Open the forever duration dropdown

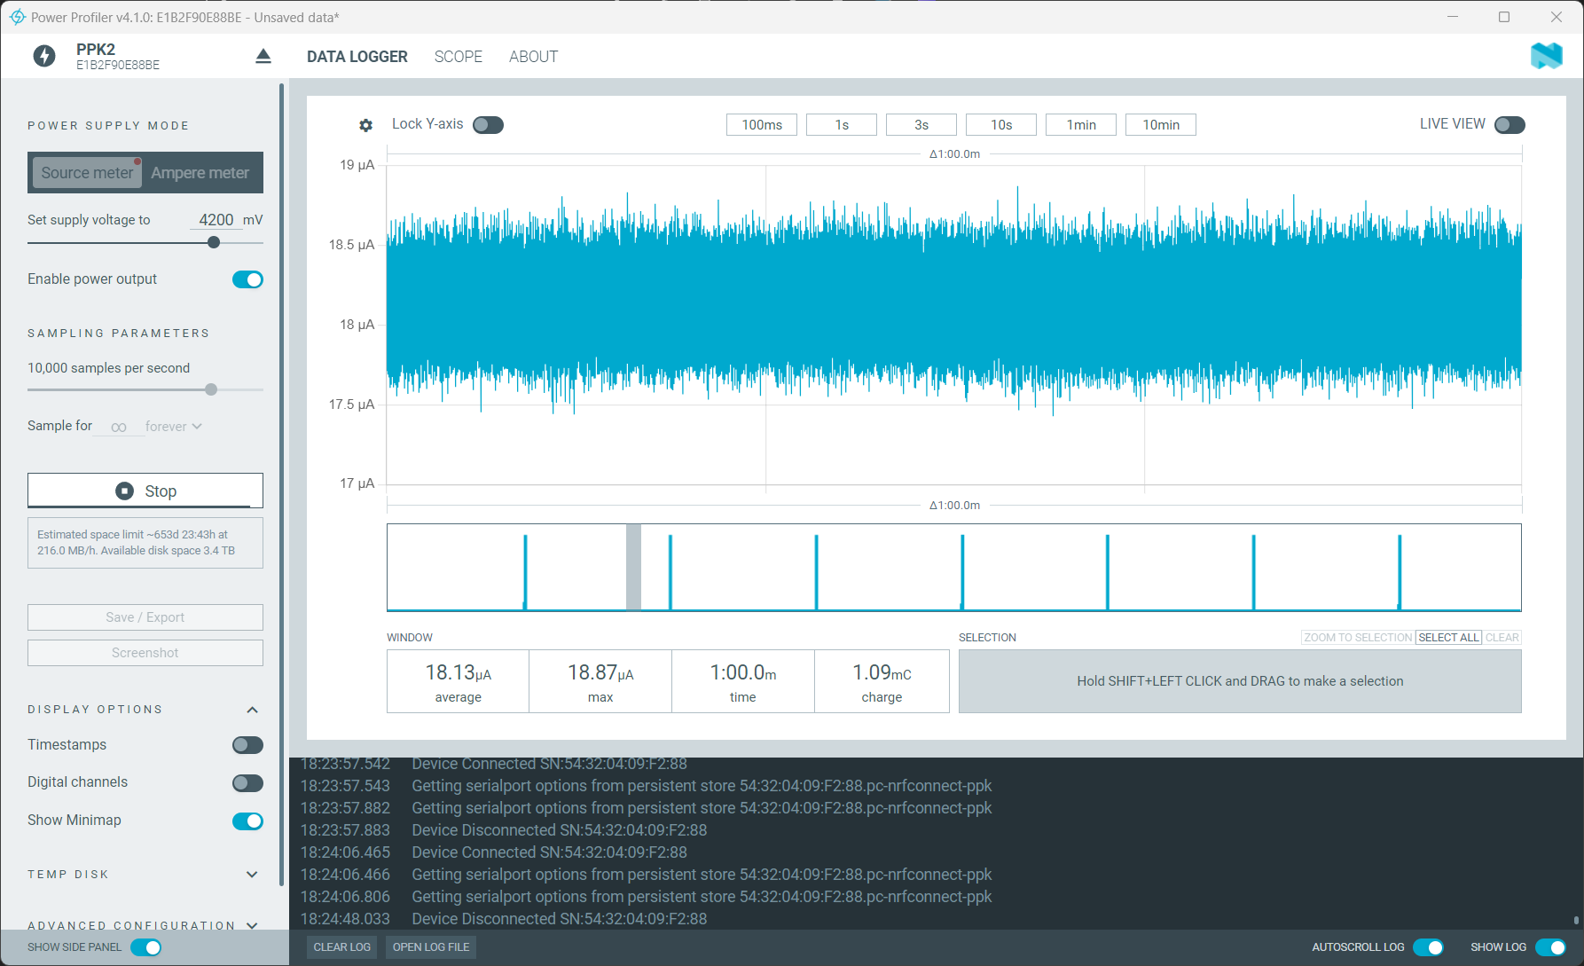[x=174, y=427]
